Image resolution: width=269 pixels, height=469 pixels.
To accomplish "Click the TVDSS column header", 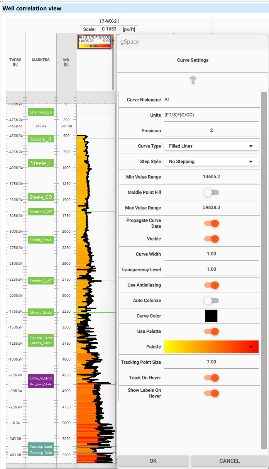I will pos(15,62).
